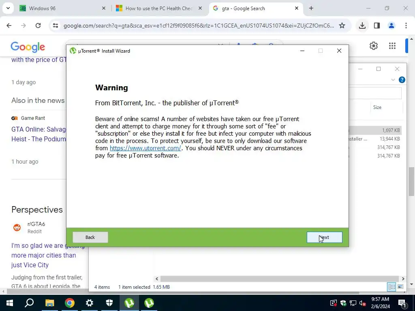Close the Windows 96 tab
415x311 pixels.
pos(104,9)
